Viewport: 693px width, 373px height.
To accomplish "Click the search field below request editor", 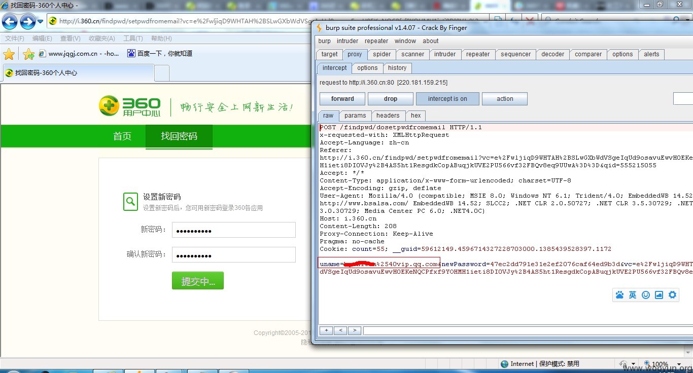I will point(528,331).
